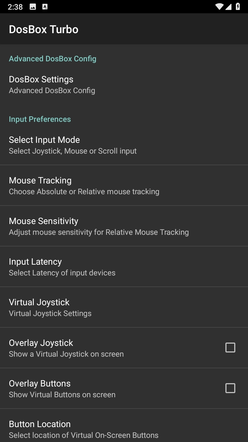The height and width of the screenshot is (442, 248).
Task: Tap the Advanced DosBox Config section header
Action: click(x=53, y=59)
